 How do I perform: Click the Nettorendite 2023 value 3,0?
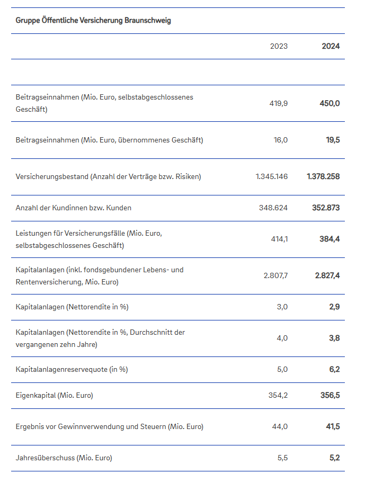[x=282, y=307]
